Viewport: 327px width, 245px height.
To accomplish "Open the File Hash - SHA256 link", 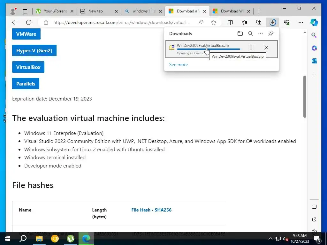I will 151,210.
